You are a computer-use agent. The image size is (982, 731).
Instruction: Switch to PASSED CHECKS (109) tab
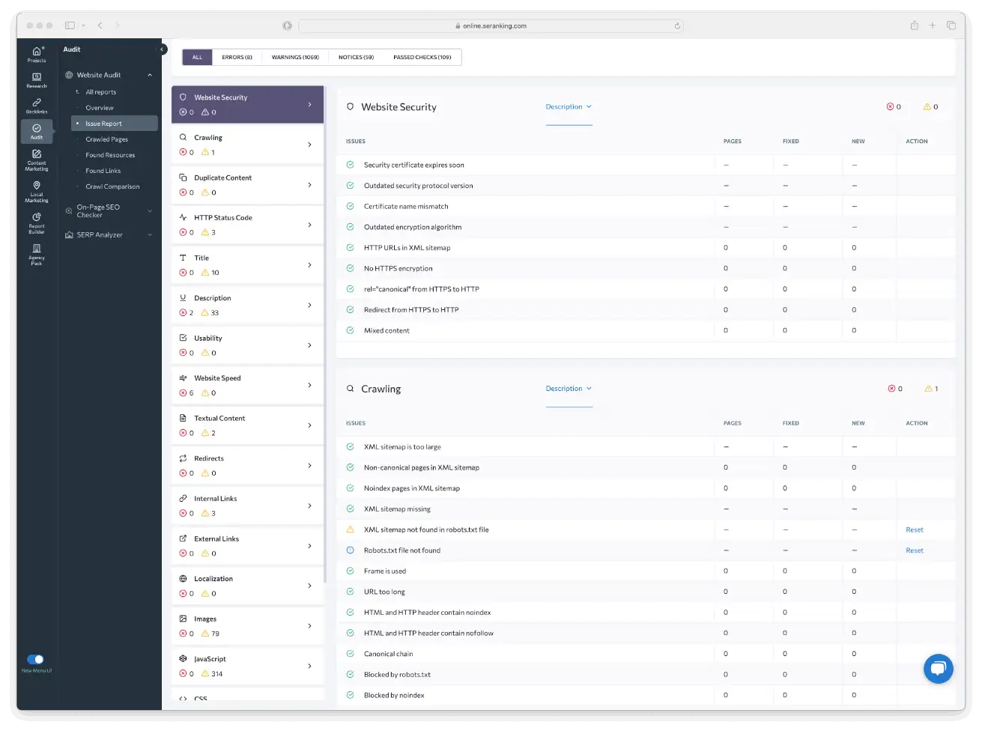coord(422,57)
